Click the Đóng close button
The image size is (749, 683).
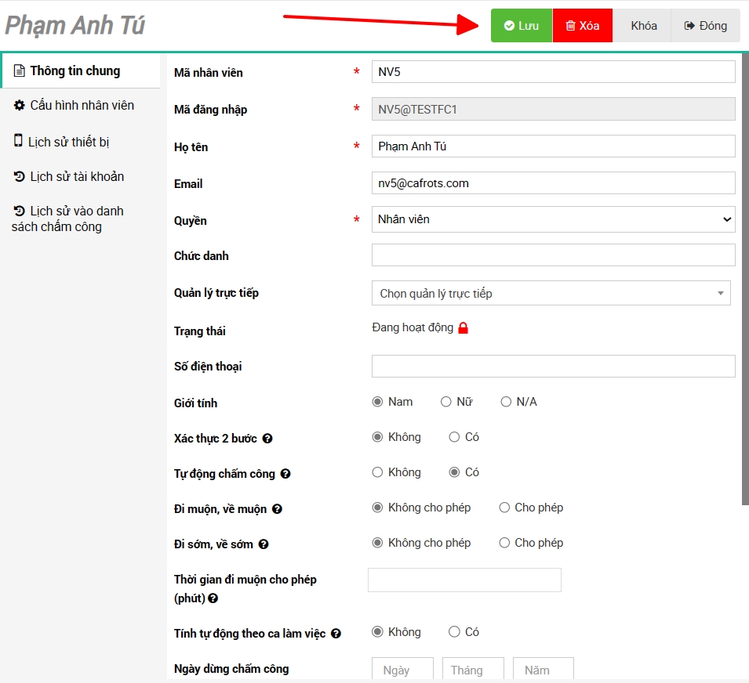click(x=705, y=26)
